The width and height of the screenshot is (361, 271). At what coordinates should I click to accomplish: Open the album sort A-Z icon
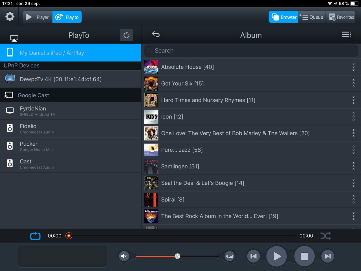(x=346, y=35)
